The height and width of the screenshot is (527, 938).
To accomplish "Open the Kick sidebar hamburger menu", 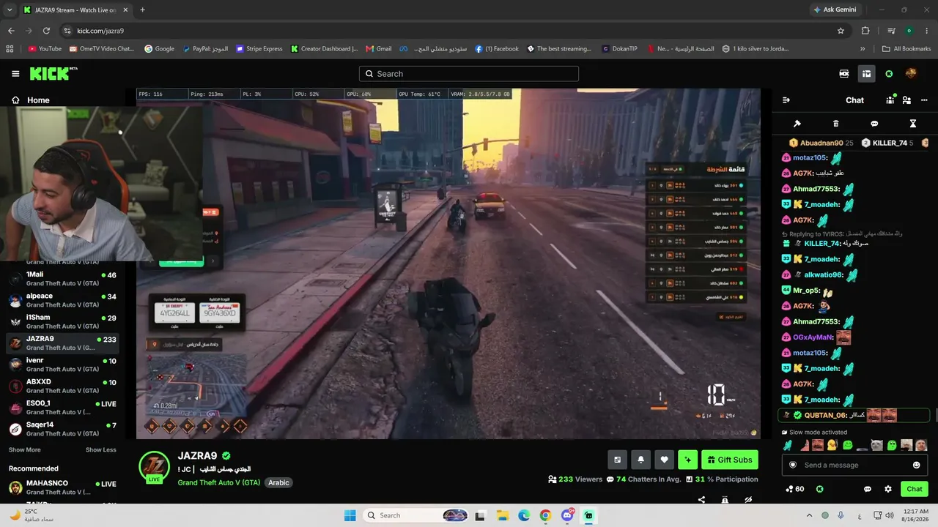I will click(x=15, y=74).
